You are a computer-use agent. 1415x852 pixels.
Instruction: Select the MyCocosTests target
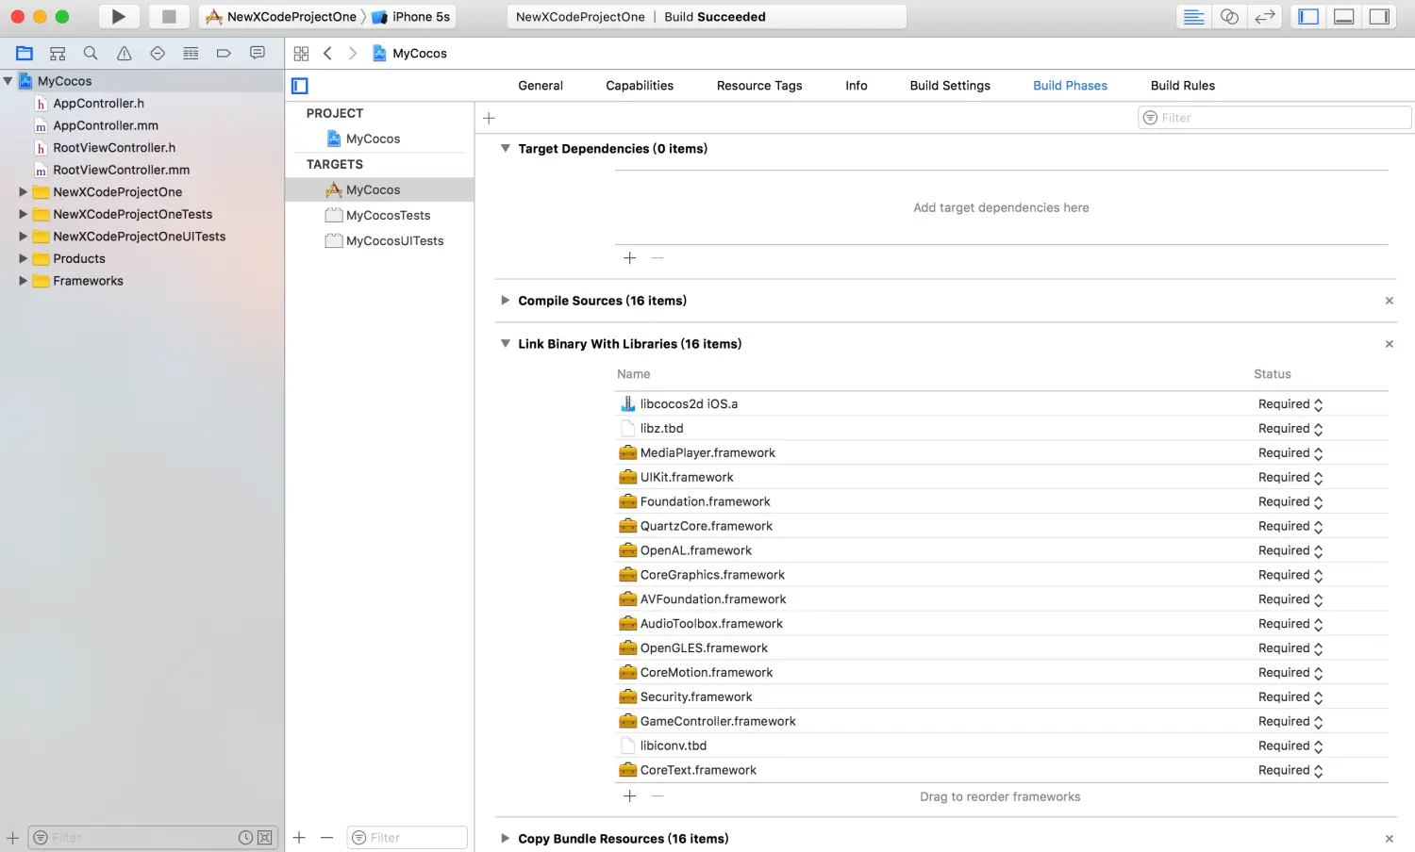coord(379,216)
